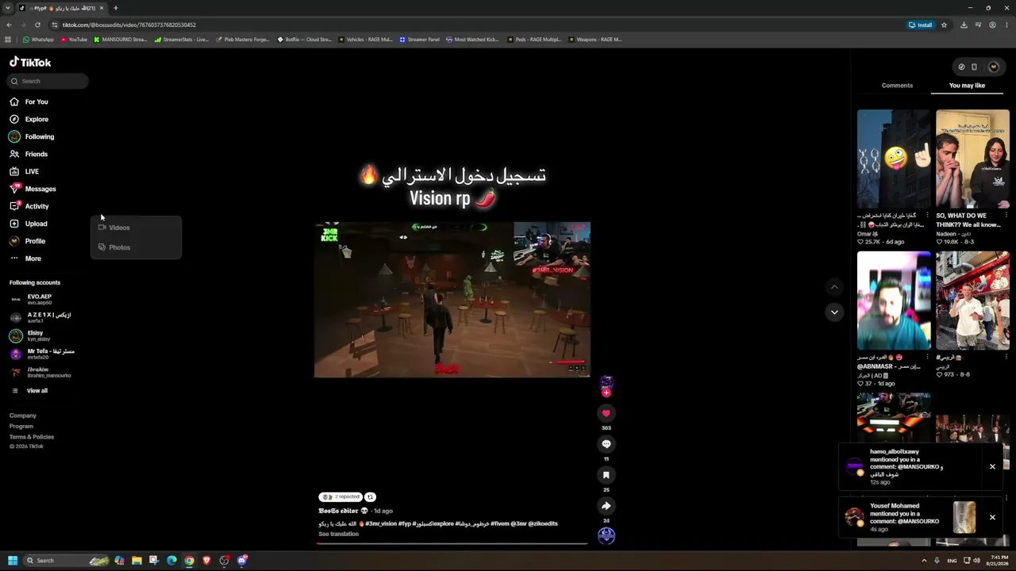
Task: Reload the page in the browser
Action: 37,25
